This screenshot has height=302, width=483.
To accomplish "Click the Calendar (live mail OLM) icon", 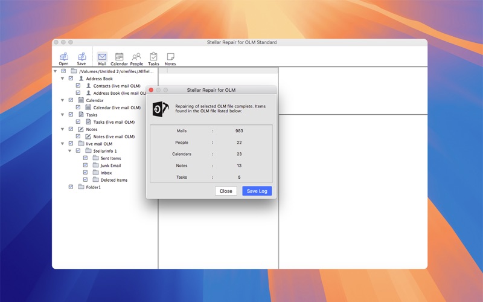I will [x=88, y=108].
